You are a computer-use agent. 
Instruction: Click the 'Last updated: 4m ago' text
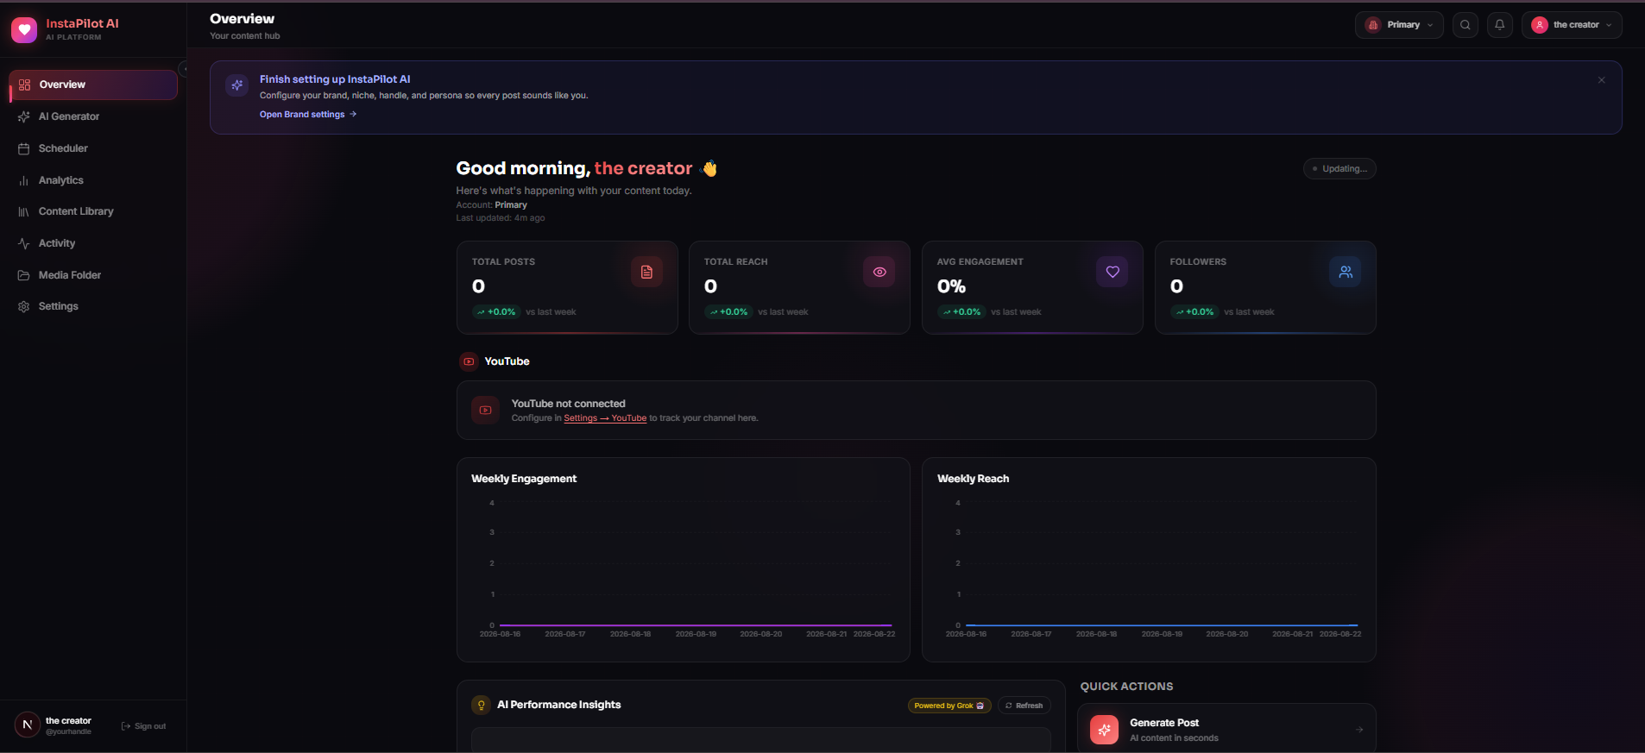pos(501,218)
